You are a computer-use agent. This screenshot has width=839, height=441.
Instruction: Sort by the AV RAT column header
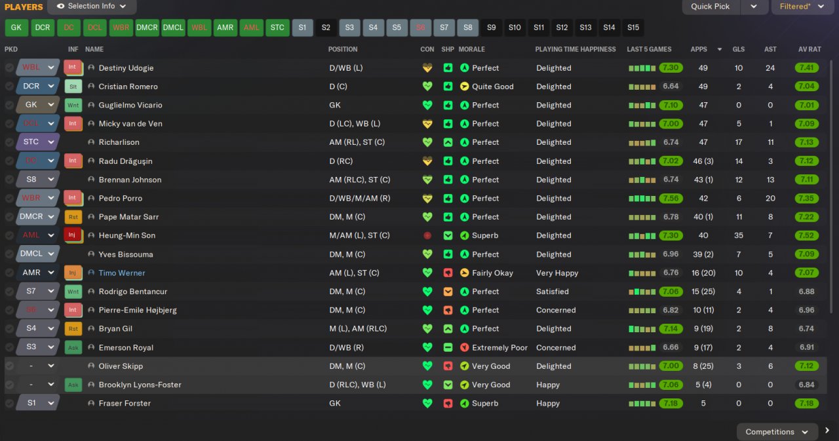coord(810,49)
